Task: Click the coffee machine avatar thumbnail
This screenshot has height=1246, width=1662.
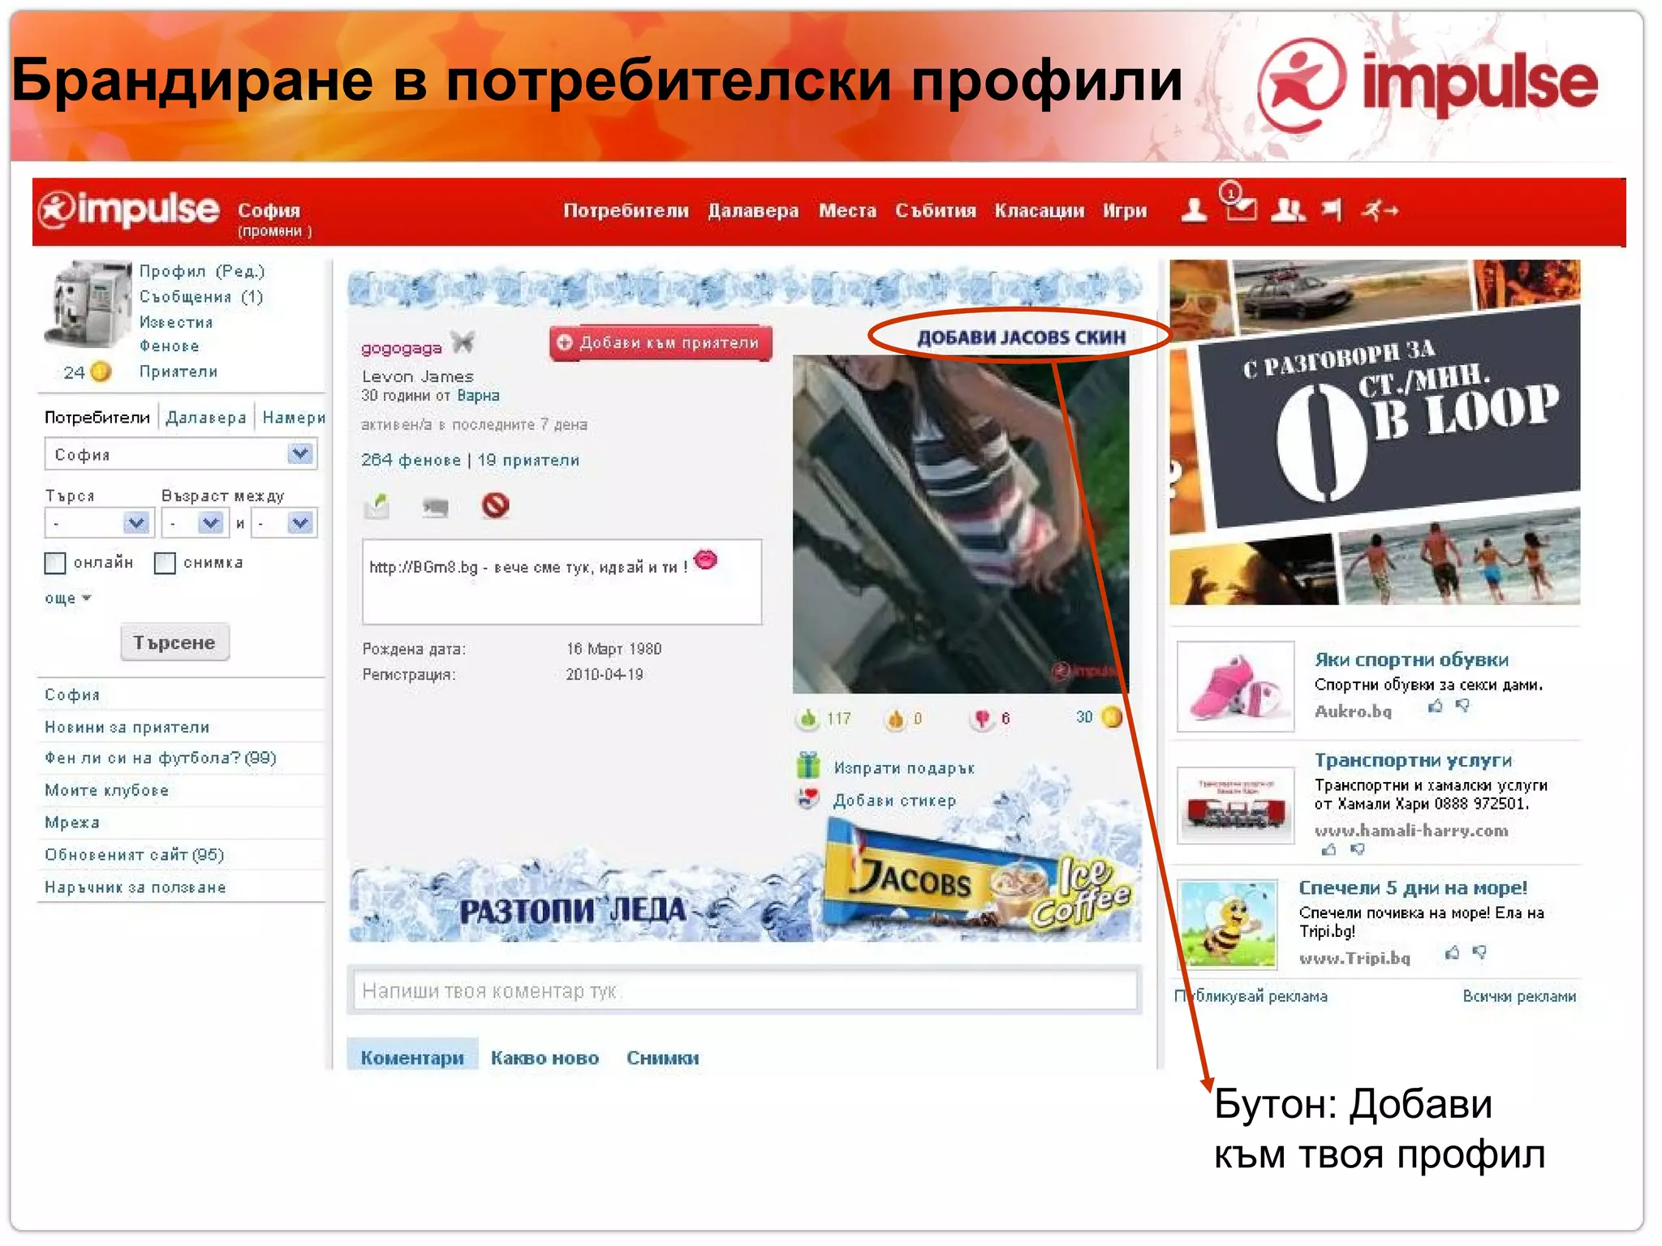Action: click(88, 304)
